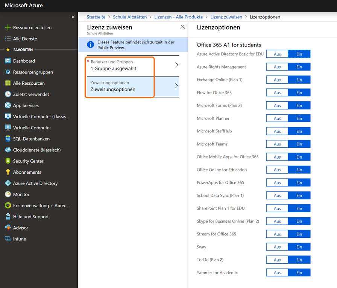This screenshot has height=288, width=337.
Task: Turn off Microsoft Teams with Aus
Action: [x=277, y=144]
